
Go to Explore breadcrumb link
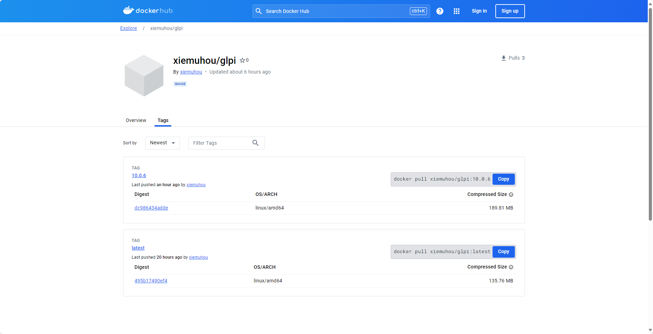tap(128, 28)
